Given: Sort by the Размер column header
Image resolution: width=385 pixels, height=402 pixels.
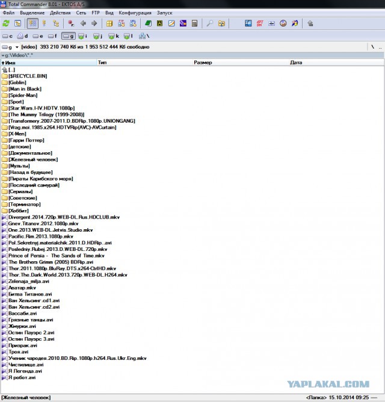Looking at the screenshot, I should tap(241, 63).
